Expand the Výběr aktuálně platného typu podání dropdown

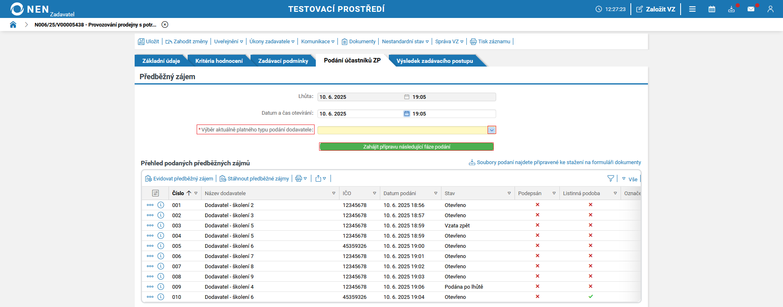click(492, 130)
